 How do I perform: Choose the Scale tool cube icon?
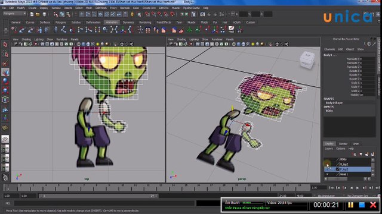5,90
